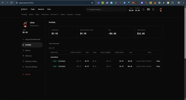
Task: Click the header Cash $0.00 balance
Action: (x=131, y=9)
